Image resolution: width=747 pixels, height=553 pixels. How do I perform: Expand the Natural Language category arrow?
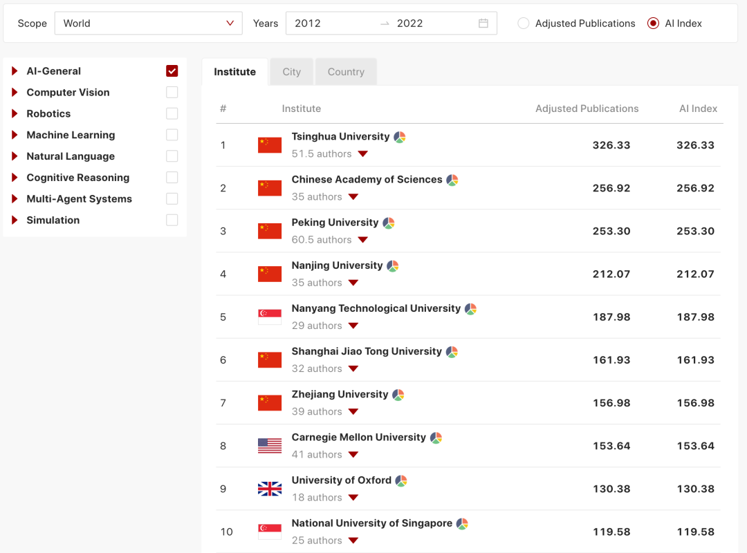15,156
